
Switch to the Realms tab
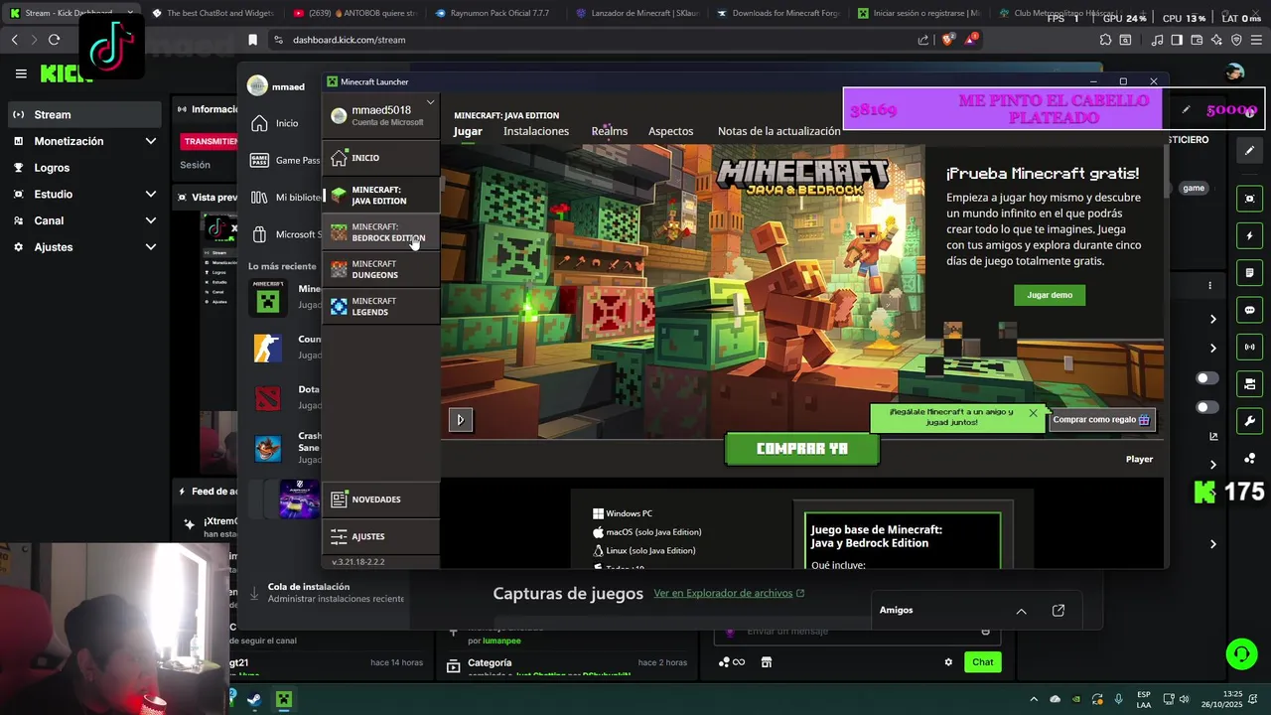609,131
